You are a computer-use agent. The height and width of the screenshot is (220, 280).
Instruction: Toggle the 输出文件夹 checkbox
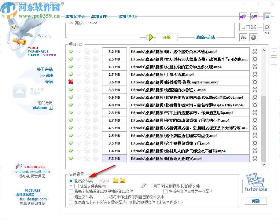[x=71, y=181]
